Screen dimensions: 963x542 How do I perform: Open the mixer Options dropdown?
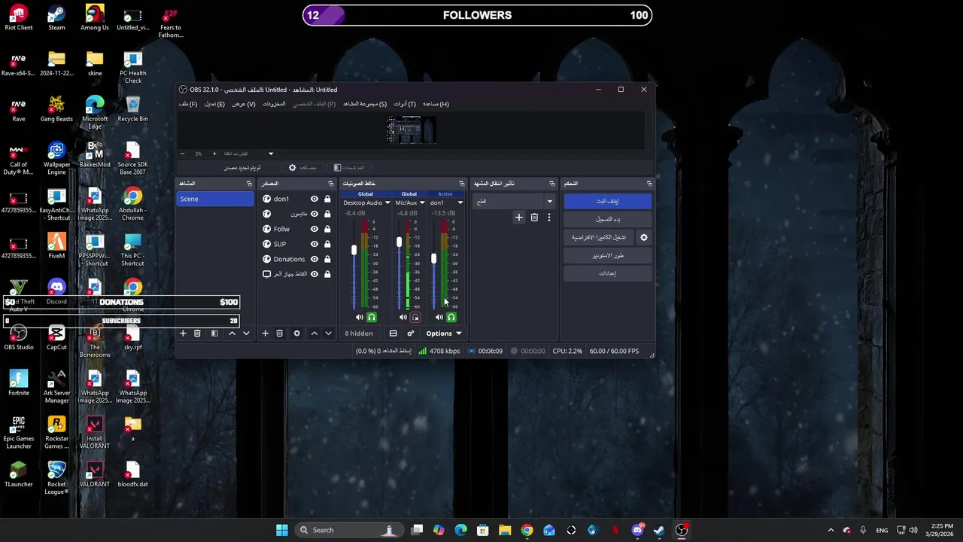tap(444, 333)
